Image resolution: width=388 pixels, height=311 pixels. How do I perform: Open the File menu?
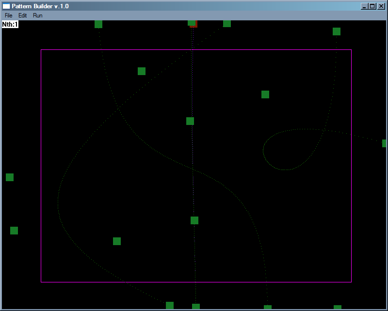(x=8, y=16)
